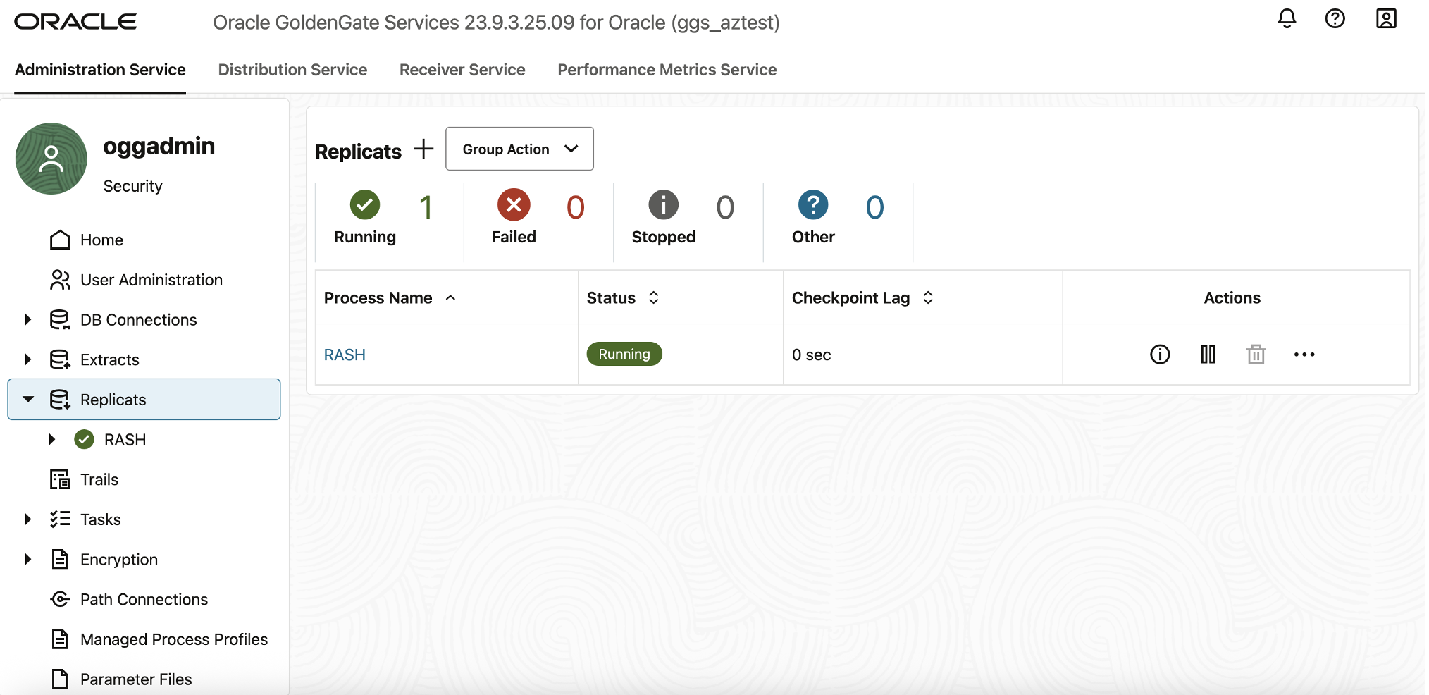
Task: Click the Running status badge for RASH
Action: click(x=624, y=354)
